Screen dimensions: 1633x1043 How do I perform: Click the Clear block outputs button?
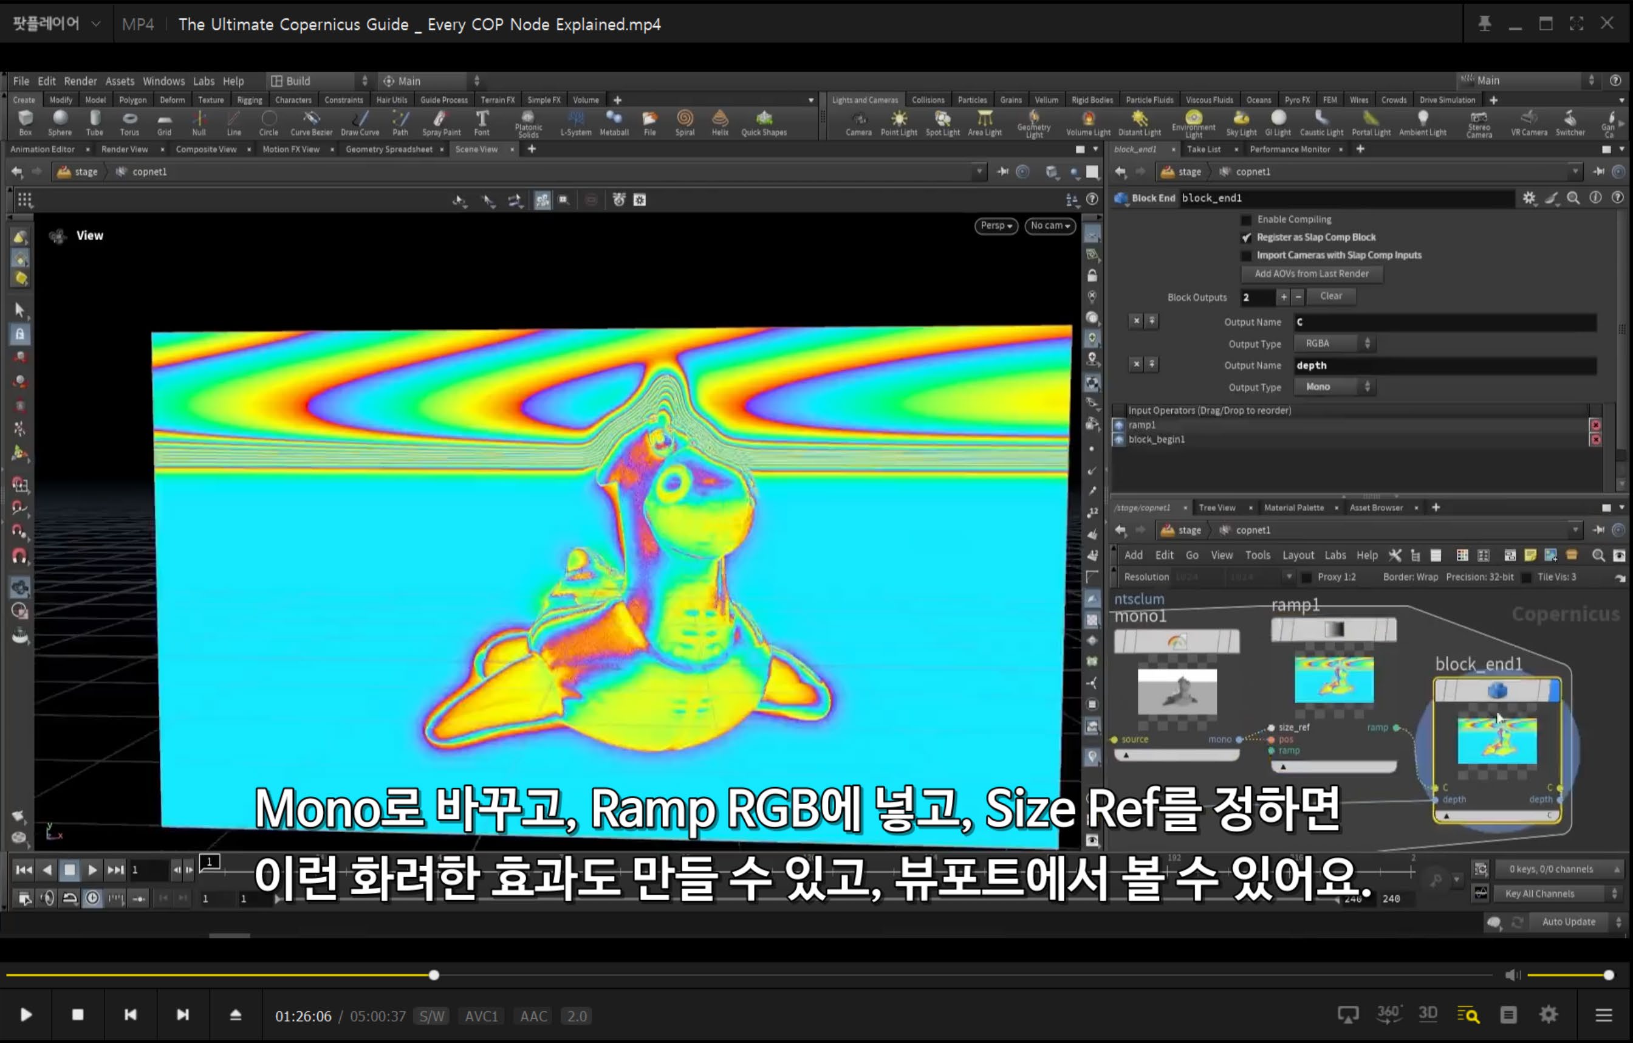tap(1330, 297)
